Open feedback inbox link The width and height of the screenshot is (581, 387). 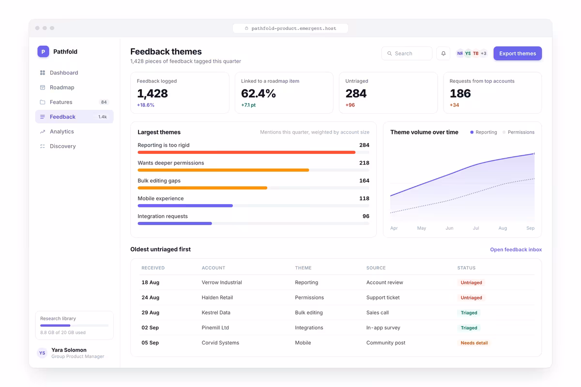516,250
